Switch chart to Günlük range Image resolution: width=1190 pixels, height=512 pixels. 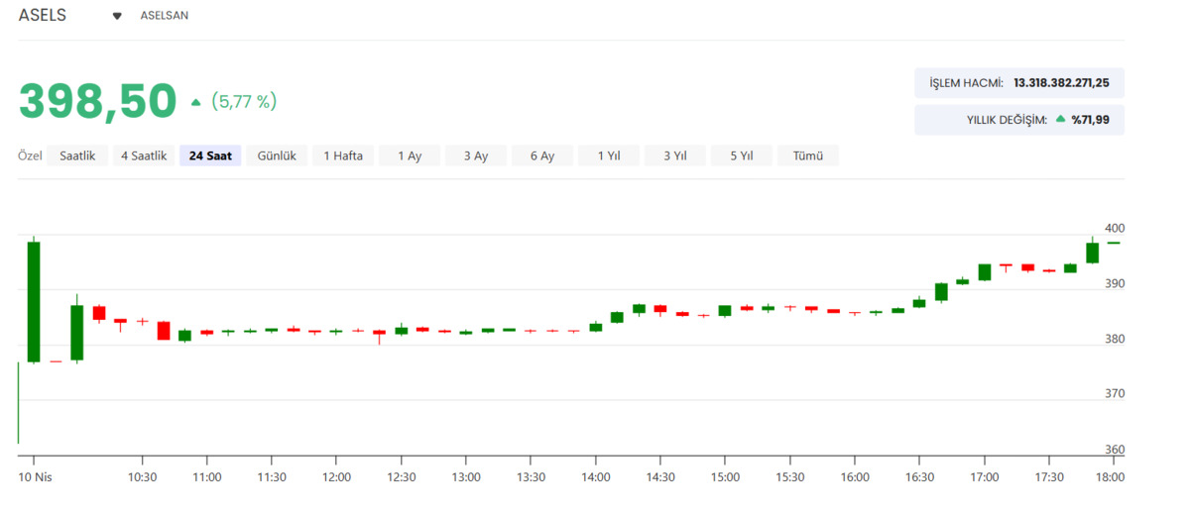[x=277, y=155]
